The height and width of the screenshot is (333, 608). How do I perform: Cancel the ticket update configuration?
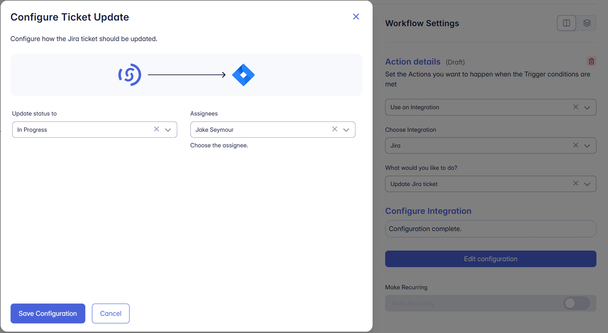[111, 313]
